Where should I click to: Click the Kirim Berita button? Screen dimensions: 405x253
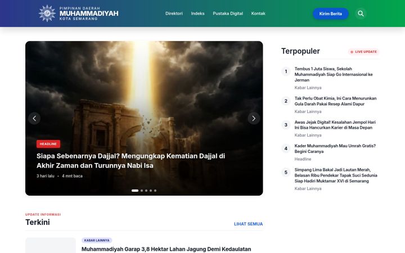(x=331, y=13)
